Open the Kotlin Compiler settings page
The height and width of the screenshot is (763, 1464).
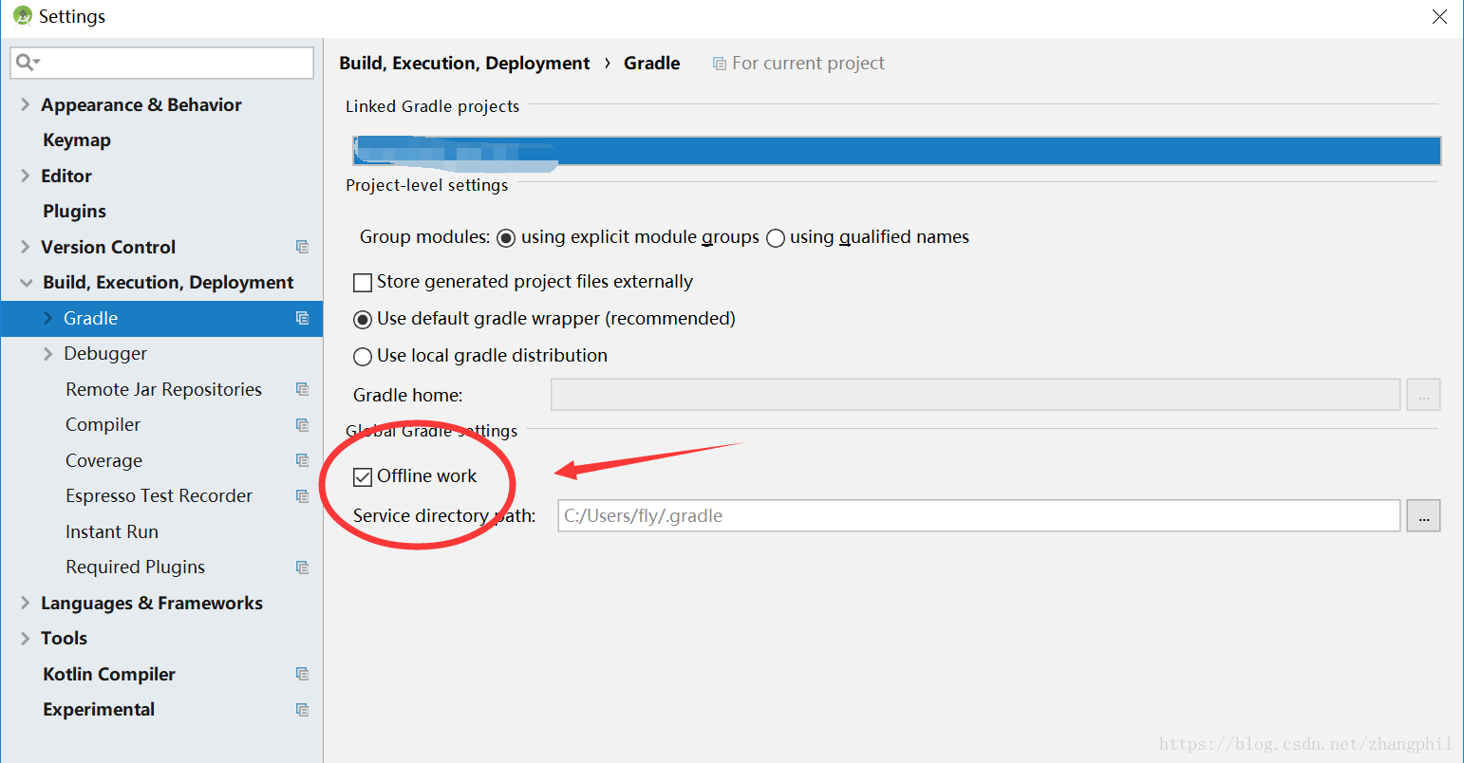coord(109,674)
